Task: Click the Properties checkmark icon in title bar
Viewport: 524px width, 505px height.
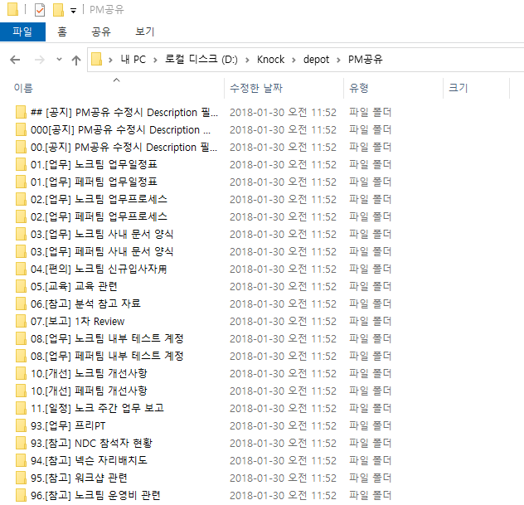Action: point(40,10)
